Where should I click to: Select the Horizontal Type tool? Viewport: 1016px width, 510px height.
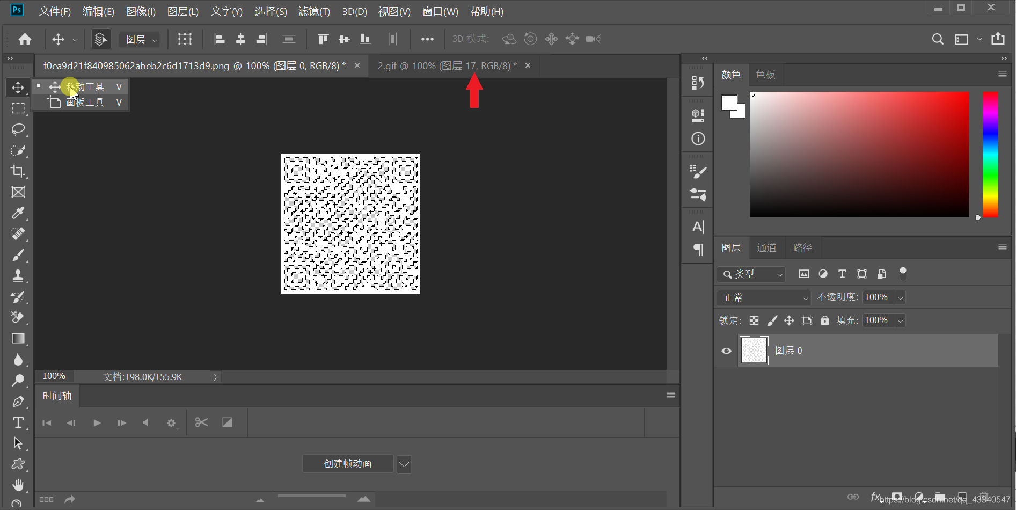pos(18,422)
